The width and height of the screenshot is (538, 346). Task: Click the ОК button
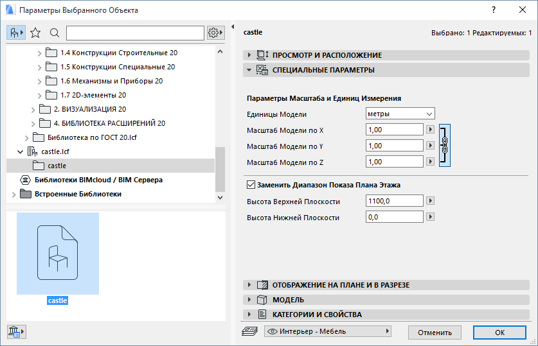499,333
